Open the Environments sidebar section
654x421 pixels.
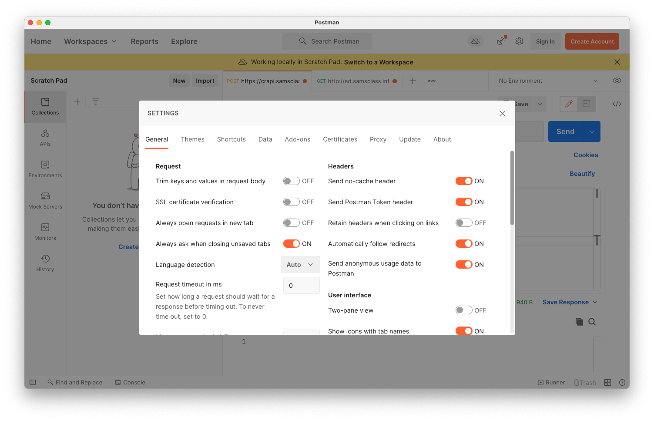click(x=45, y=169)
